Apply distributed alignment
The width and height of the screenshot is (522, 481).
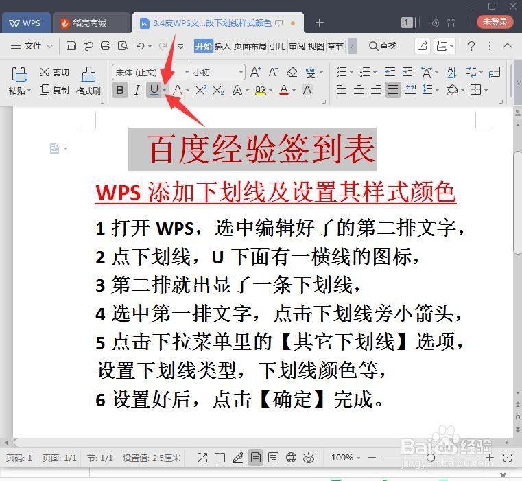[410, 90]
